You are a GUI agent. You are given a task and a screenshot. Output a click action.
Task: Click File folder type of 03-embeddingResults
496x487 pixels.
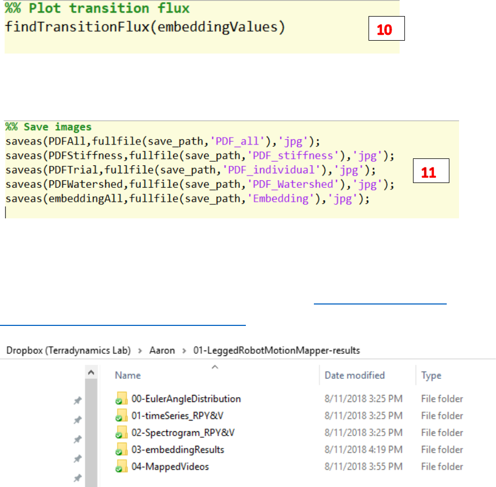click(x=442, y=450)
